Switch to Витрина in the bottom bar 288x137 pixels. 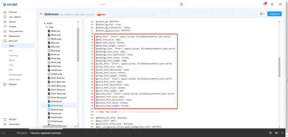(22, 133)
